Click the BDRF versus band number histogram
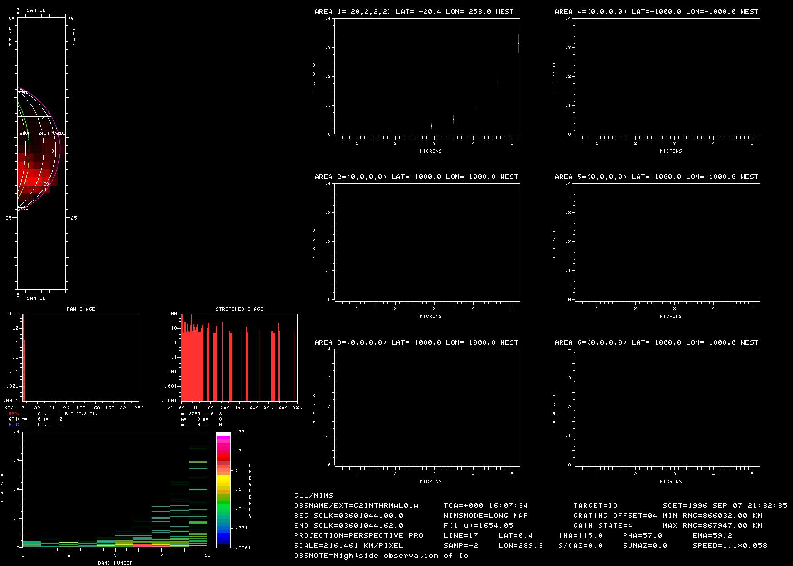The width and height of the screenshot is (793, 566). (x=115, y=490)
